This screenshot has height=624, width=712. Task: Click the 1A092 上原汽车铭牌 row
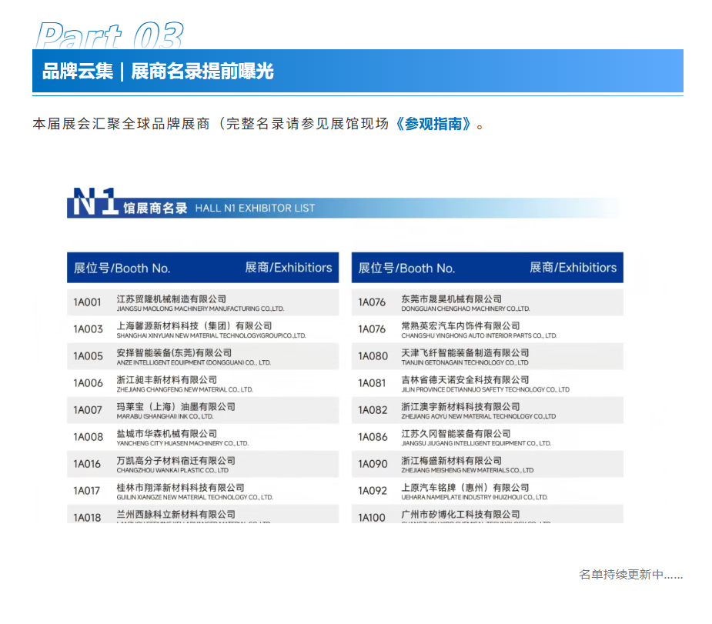(x=487, y=491)
